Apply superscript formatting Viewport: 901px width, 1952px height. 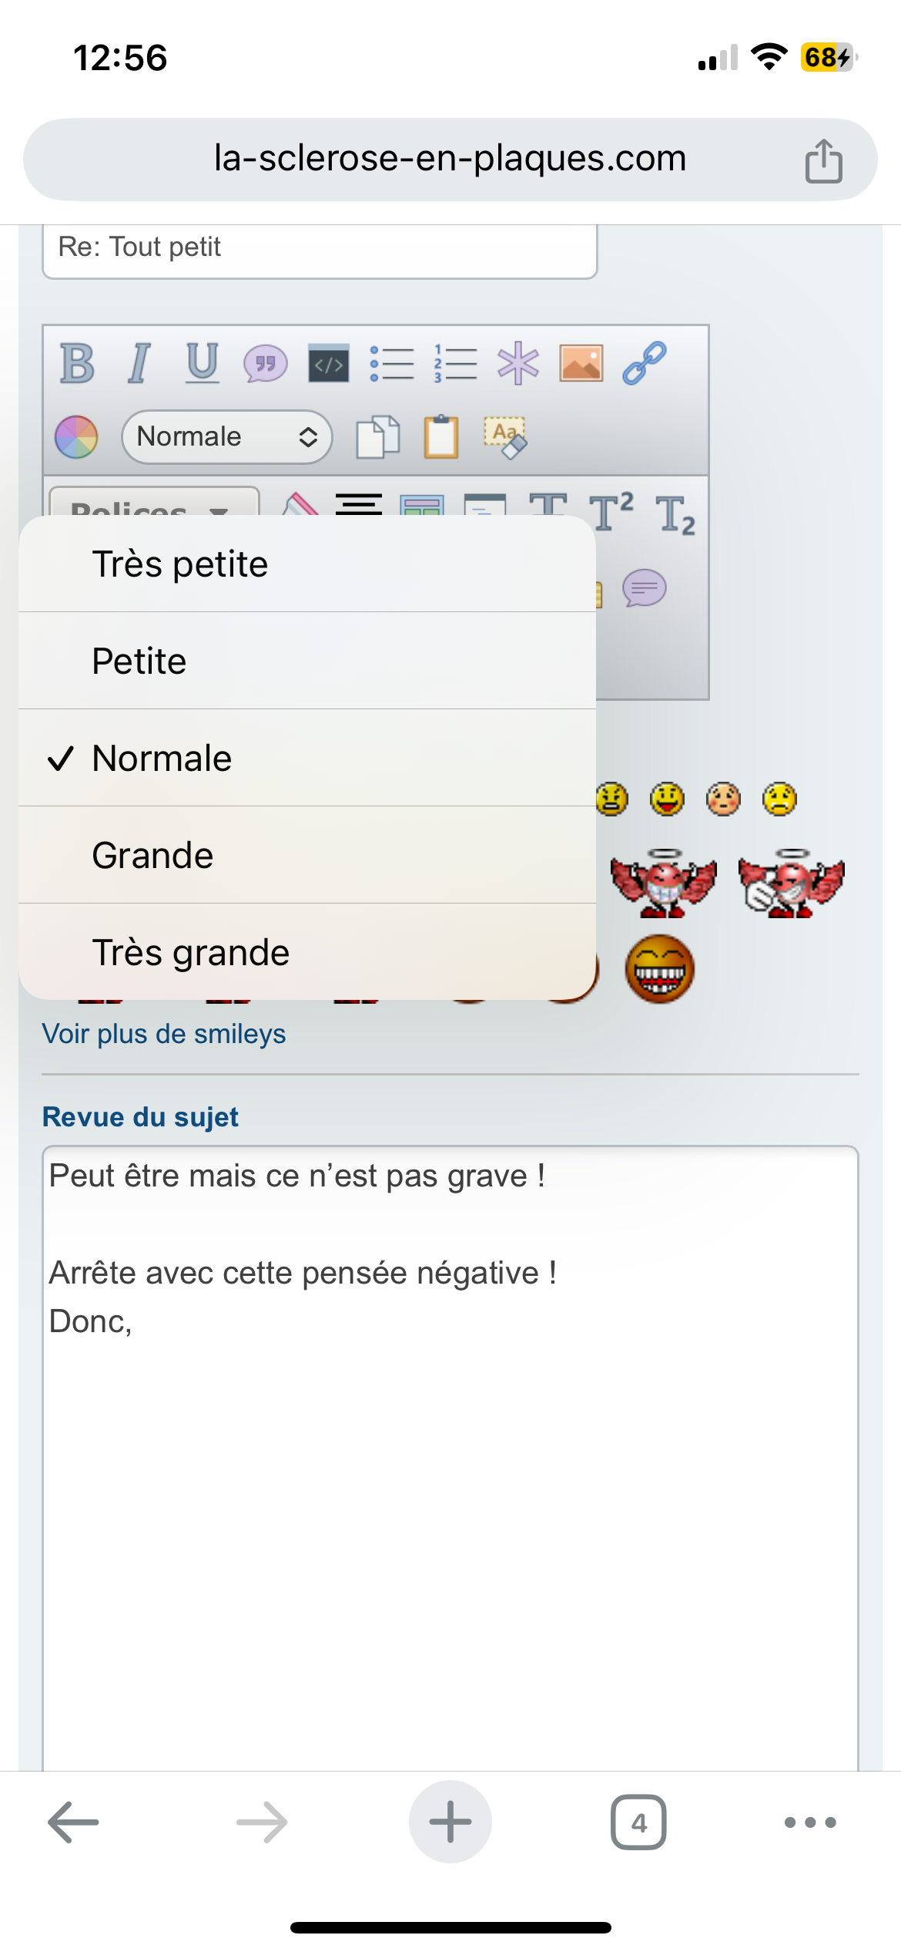(612, 510)
